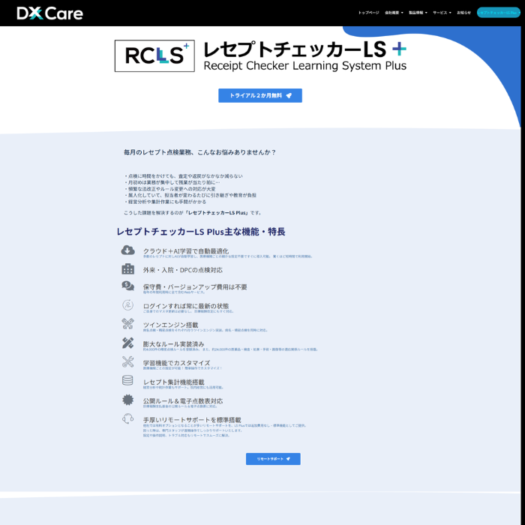
Task: Open お知らせ in the navigation bar
Action: 463,13
